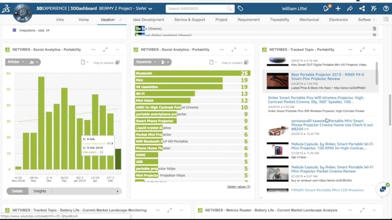Click the search magnifier icon

[x=229, y=9]
